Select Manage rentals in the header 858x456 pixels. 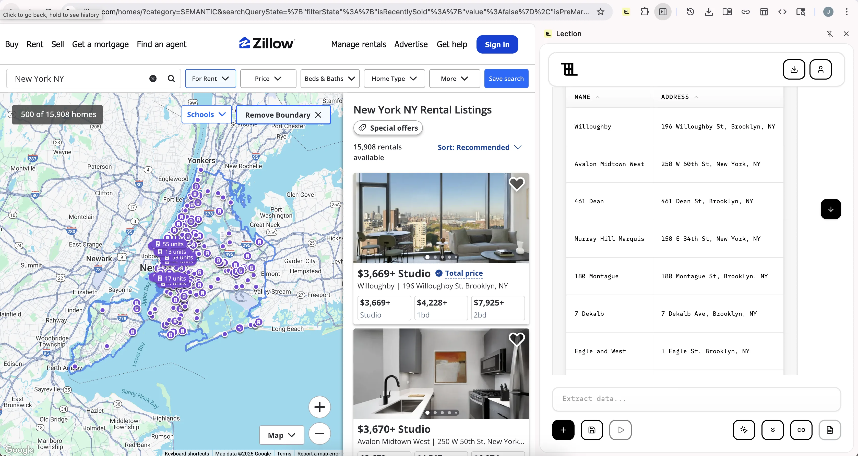pos(358,44)
